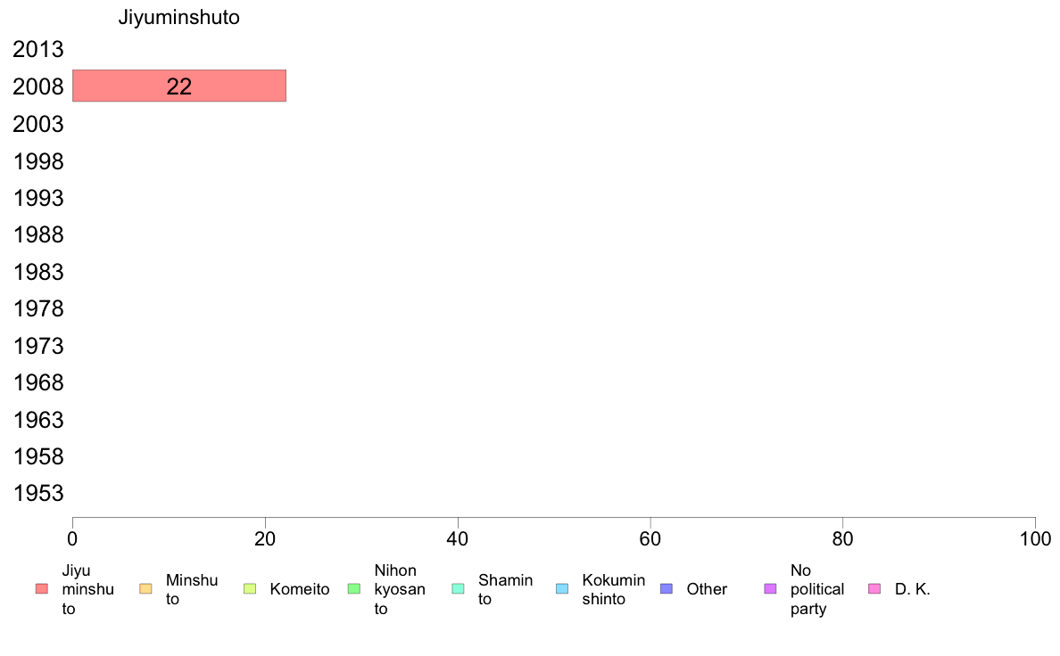Click the Komeito yellow-green legend swatch

[x=250, y=589]
